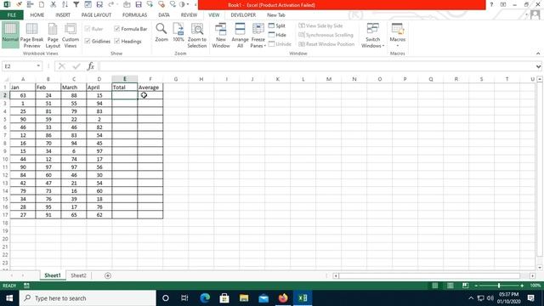544x306 pixels.
Task: Open the Macros dropdown
Action: 397,36
